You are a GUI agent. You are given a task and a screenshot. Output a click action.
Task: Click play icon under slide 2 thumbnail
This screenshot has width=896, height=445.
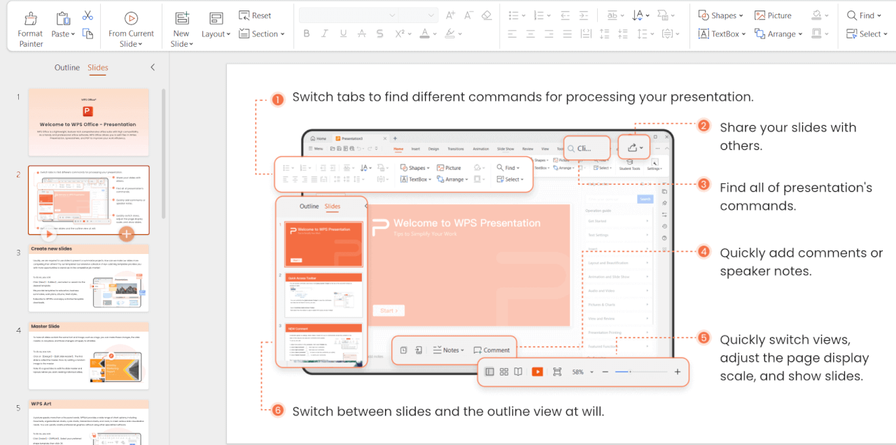pos(50,234)
